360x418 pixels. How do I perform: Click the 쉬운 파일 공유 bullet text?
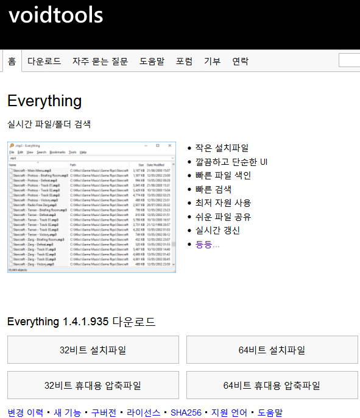coord(223,217)
